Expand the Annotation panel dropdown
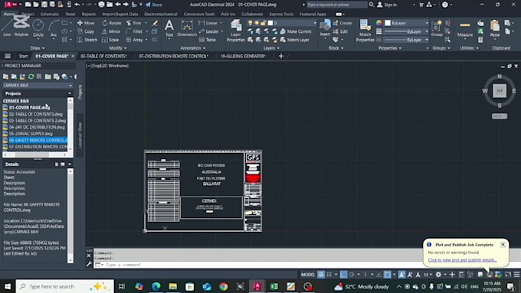 (193, 48)
